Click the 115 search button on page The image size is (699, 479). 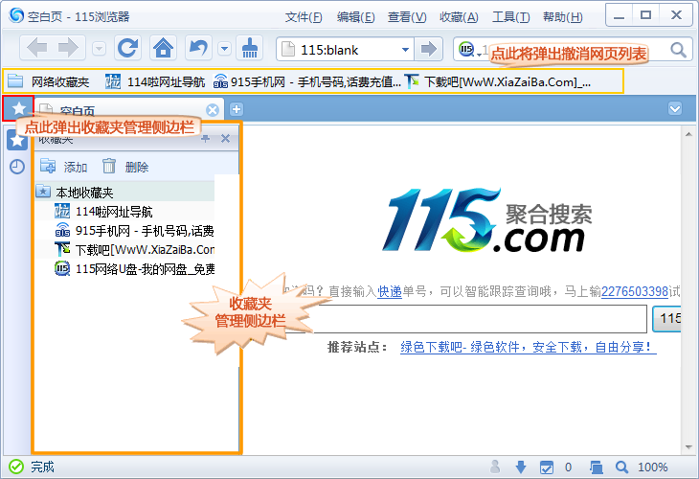[x=666, y=318]
